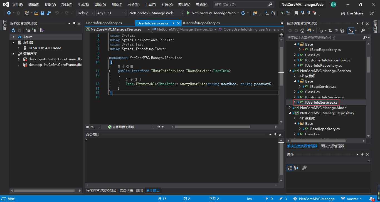Switch to IUserInfoRepository.cs editor tab
This screenshot has width=380, height=202.
[201, 23]
